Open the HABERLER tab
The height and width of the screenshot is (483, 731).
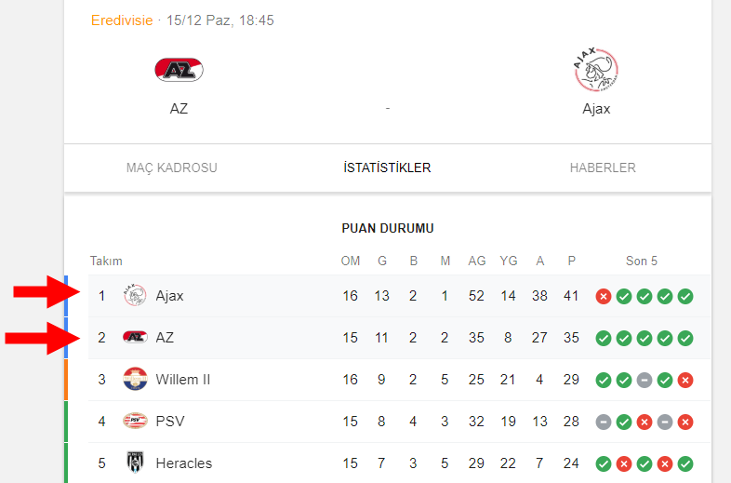pos(603,168)
